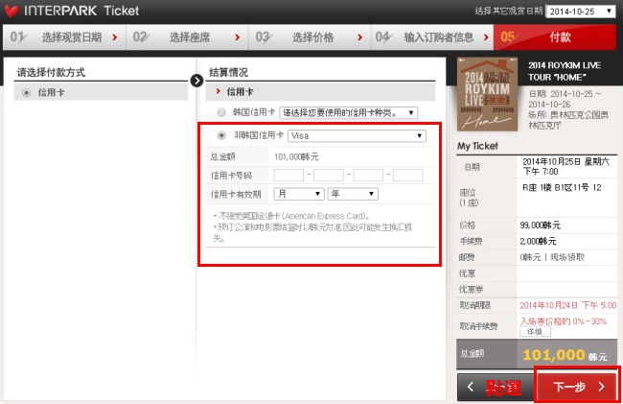Viewport: 623px width, 404px height.
Task: Open the expiry year 年 dropdown
Action: [x=353, y=194]
